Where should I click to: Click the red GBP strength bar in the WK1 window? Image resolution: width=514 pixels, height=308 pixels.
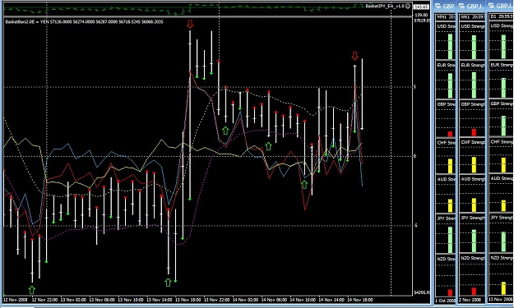tap(474, 132)
